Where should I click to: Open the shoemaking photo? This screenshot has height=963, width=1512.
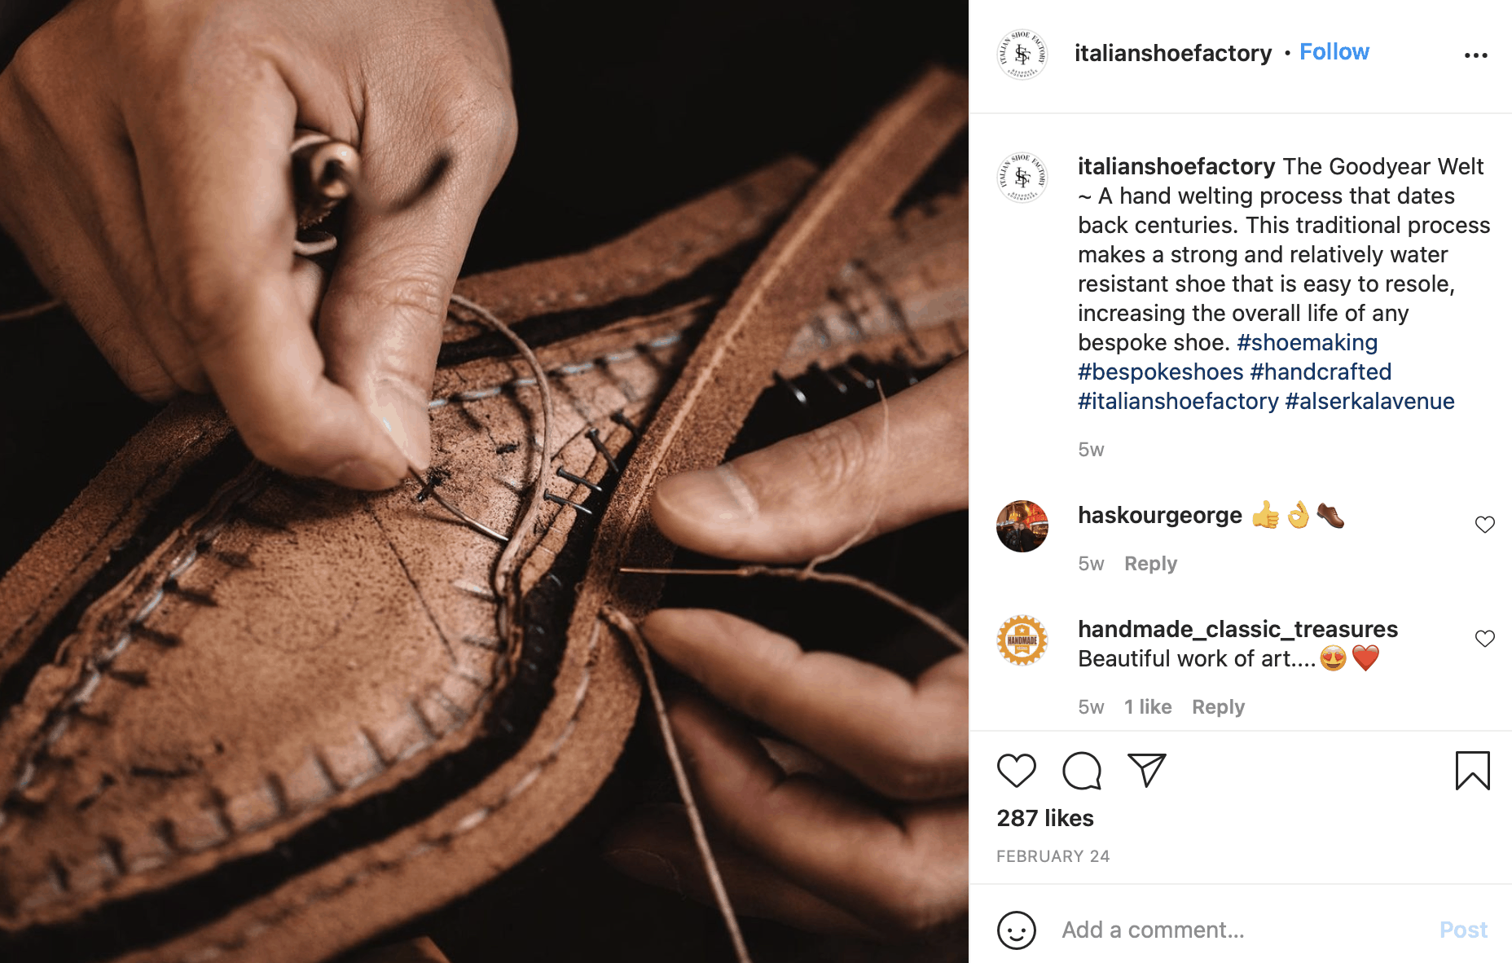(x=484, y=482)
